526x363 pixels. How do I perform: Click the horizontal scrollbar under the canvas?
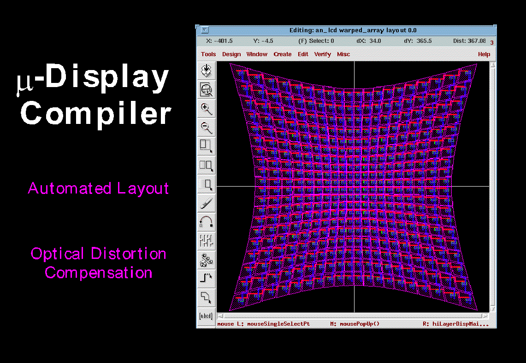click(353, 316)
